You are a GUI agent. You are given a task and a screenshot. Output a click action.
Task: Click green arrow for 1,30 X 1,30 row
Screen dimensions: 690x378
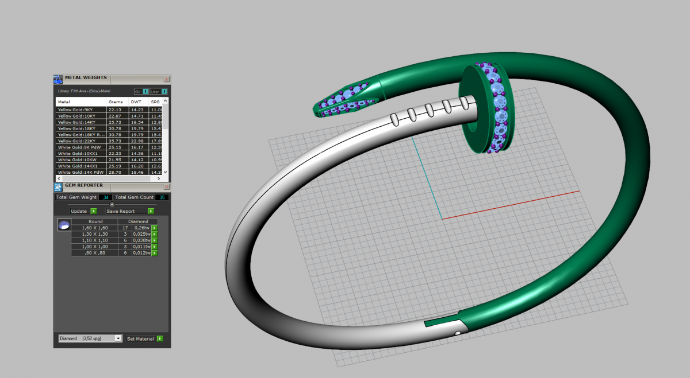pos(154,234)
